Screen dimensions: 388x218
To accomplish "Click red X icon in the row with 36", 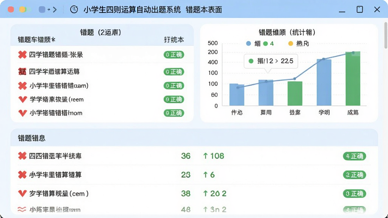I will pos(22,156).
